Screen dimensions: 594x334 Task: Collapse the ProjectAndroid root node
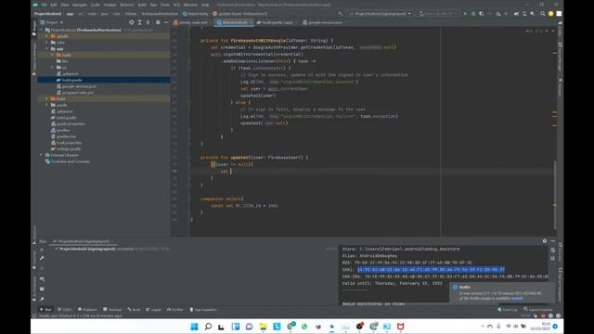[41, 30]
